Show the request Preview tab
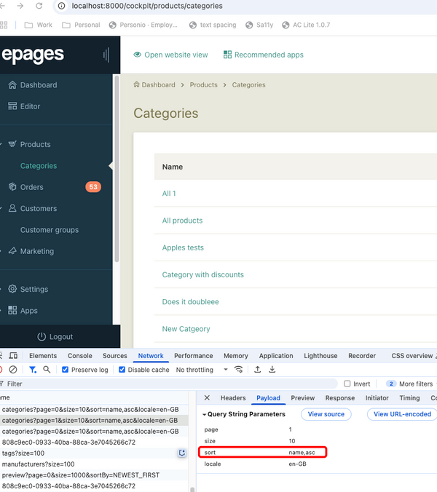Screen dimensions: 437x492 (x=303, y=398)
